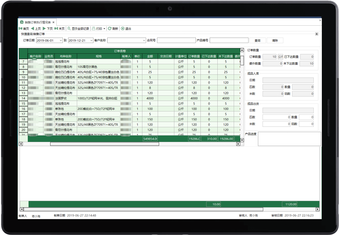This screenshot has width=339, height=235.
Task: Go to next page (下页)
Action: click(x=48, y=28)
